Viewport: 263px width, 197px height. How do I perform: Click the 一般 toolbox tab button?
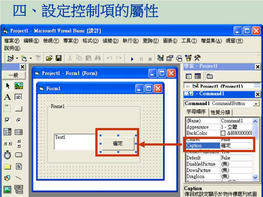(x=14, y=75)
